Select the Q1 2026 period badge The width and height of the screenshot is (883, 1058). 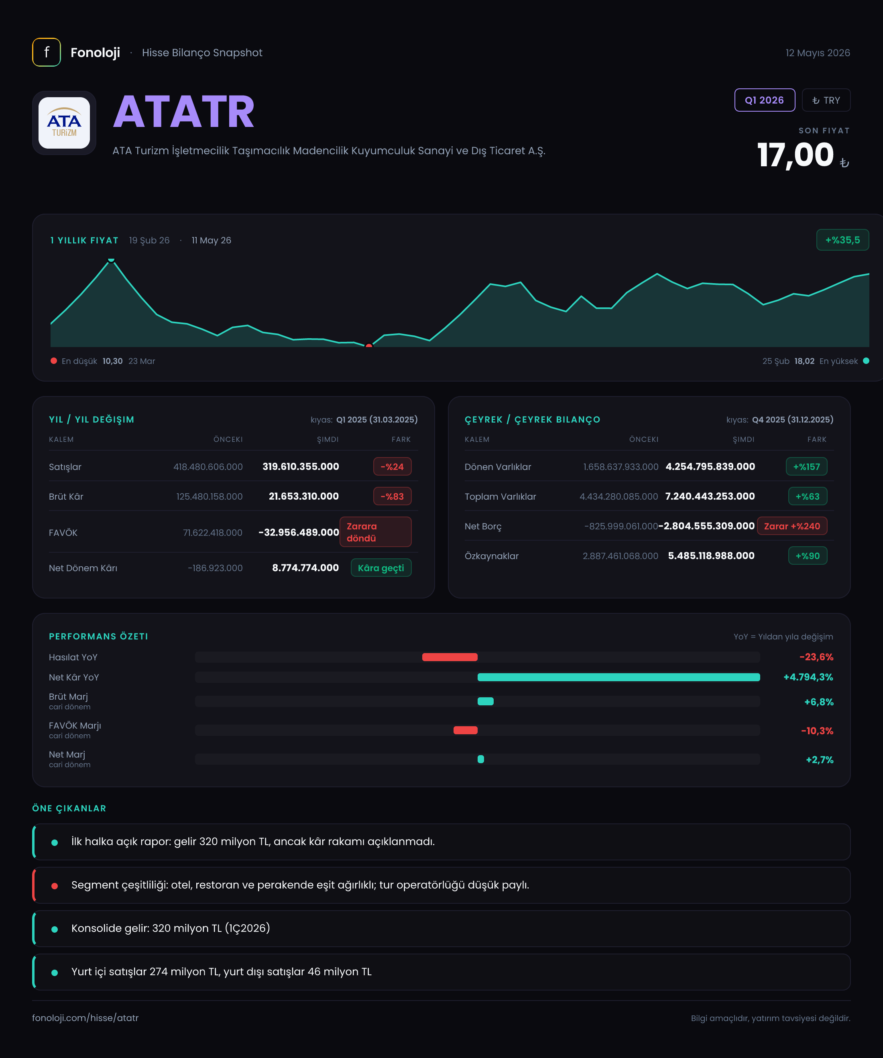pos(765,100)
